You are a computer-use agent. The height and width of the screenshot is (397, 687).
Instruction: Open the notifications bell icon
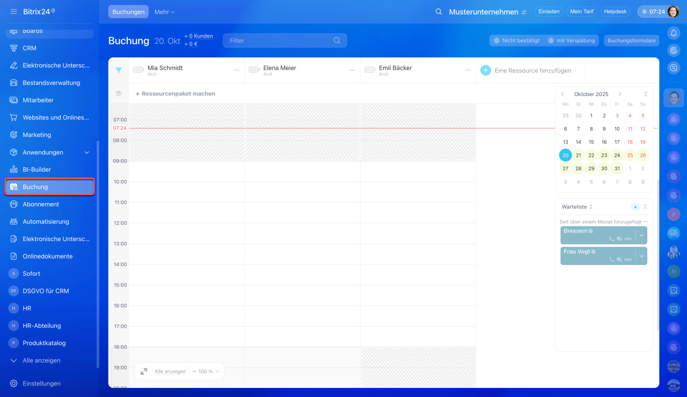[674, 33]
